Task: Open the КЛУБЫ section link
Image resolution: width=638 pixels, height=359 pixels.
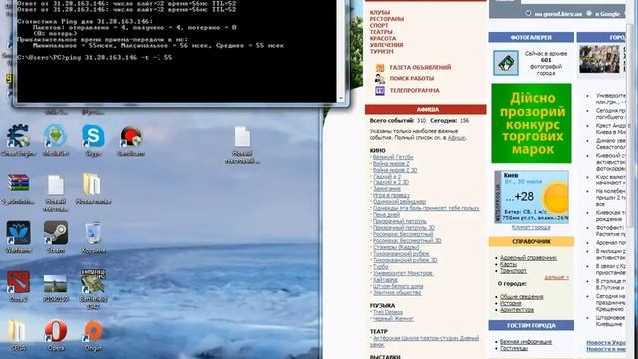Action: pos(380,12)
